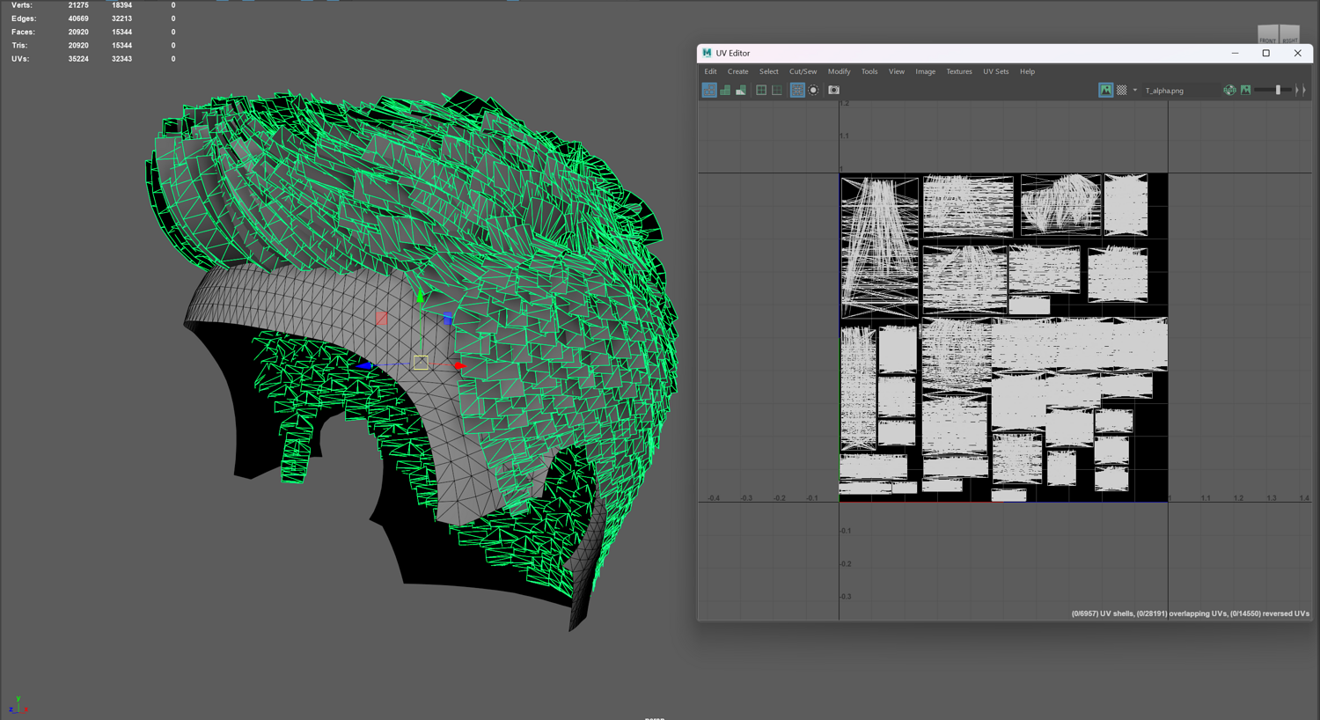Open the Edit menu in UV Editor
The width and height of the screenshot is (1320, 720).
(x=710, y=71)
